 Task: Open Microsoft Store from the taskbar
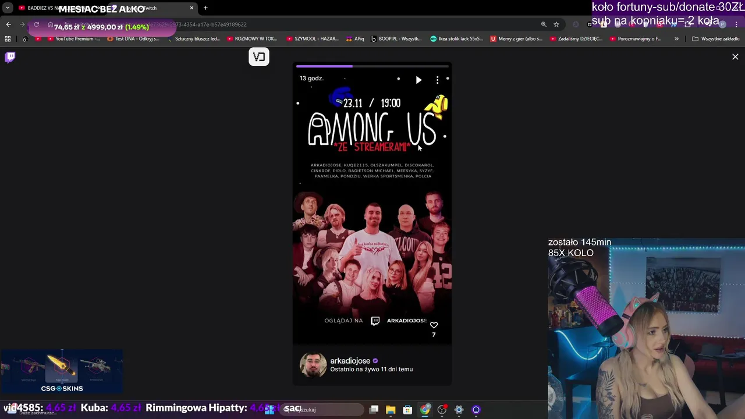point(407,410)
